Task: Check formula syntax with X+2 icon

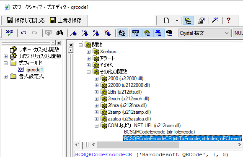Action: pos(9,33)
